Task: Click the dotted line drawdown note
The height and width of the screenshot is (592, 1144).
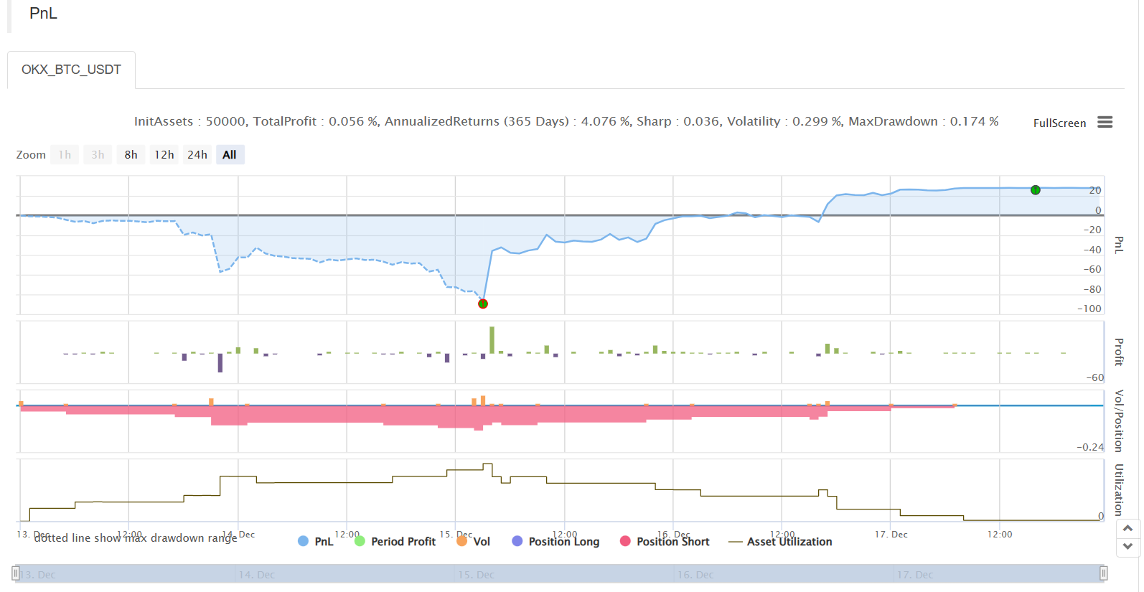Action: (136, 537)
